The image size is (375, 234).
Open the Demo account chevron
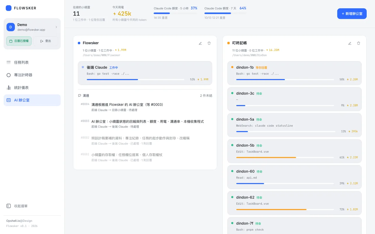pyautogui.click(x=56, y=27)
